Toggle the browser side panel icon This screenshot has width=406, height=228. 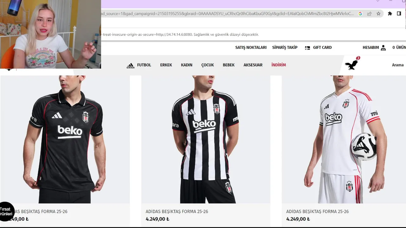pos(399,14)
